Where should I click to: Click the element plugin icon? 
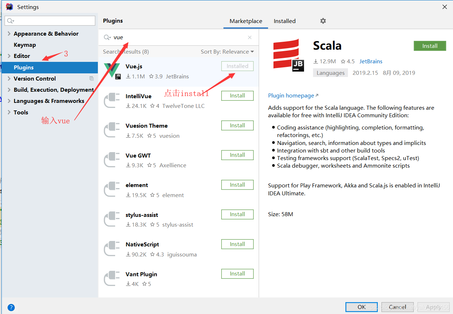click(x=112, y=190)
